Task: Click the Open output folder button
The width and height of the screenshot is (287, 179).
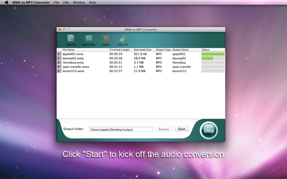Action: pyautogui.click(x=182, y=129)
